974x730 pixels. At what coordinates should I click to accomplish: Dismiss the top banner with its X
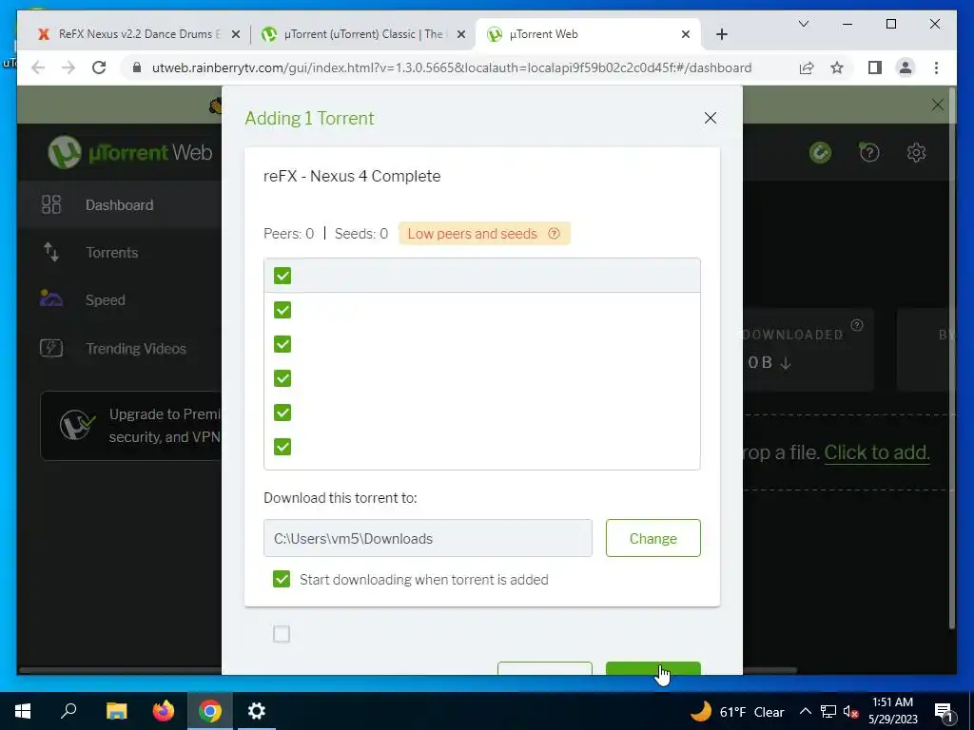pyautogui.click(x=937, y=105)
